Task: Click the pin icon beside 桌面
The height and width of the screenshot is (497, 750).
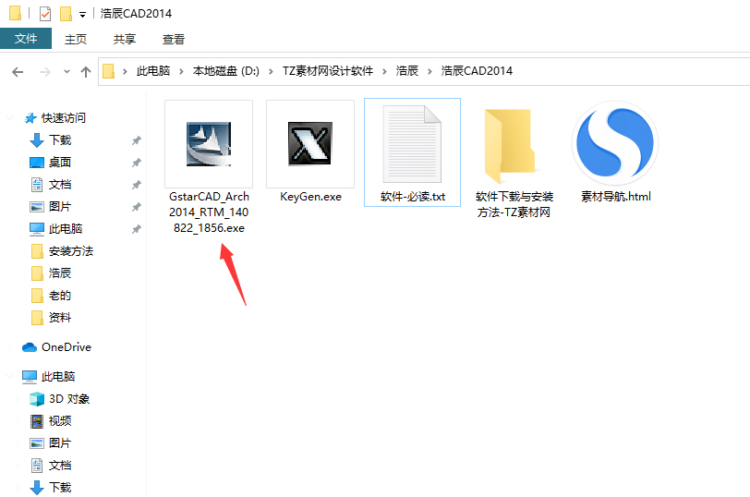Action: point(137,163)
